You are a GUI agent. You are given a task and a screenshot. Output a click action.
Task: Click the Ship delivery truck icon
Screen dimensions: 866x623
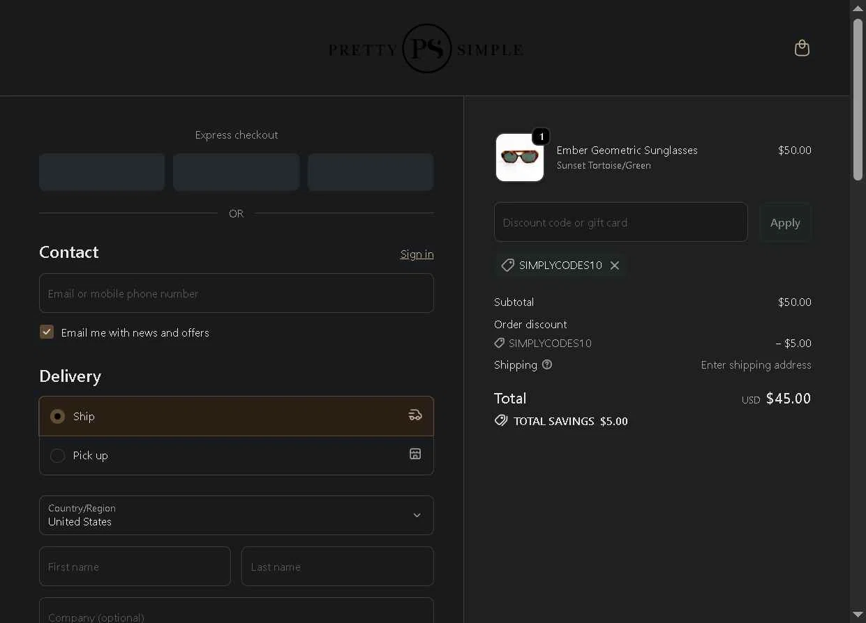pos(415,415)
